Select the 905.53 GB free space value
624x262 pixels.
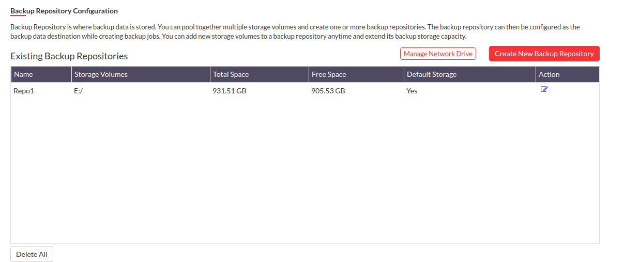328,91
